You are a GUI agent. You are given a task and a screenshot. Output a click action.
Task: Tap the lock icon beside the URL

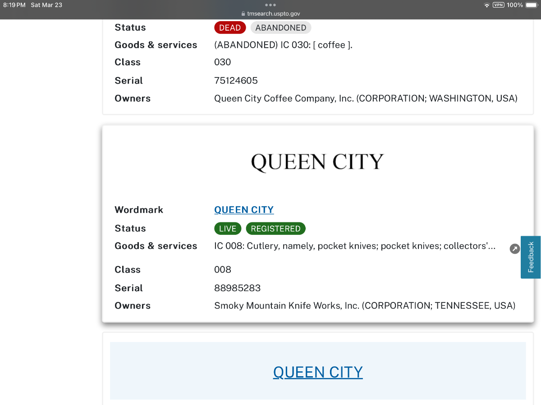[x=243, y=14]
